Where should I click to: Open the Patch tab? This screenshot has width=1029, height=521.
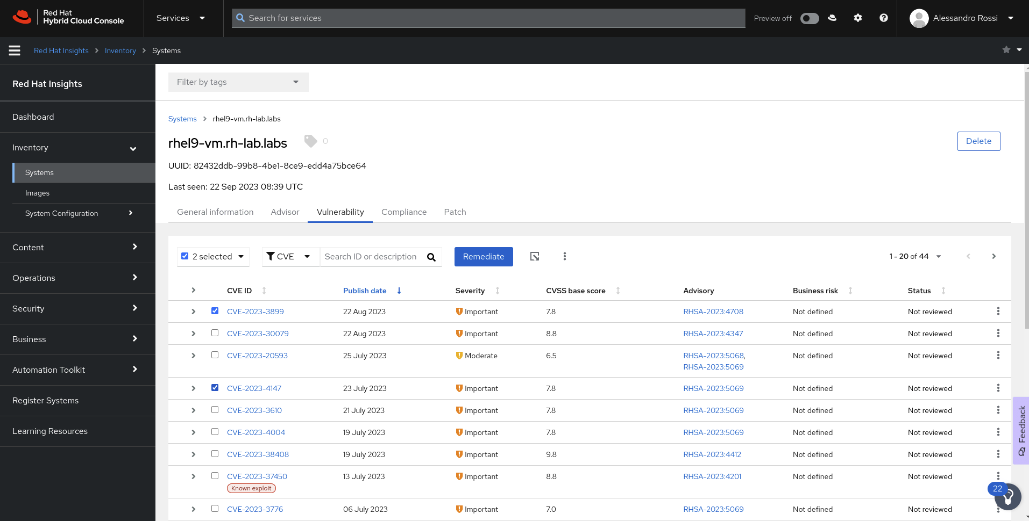pos(455,212)
